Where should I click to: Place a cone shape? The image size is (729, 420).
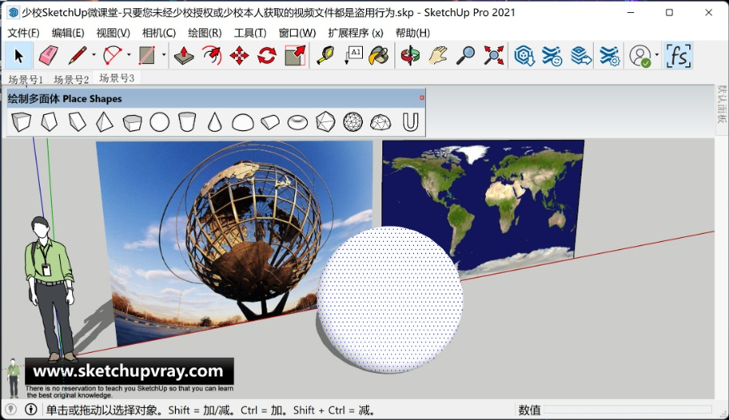(x=215, y=122)
